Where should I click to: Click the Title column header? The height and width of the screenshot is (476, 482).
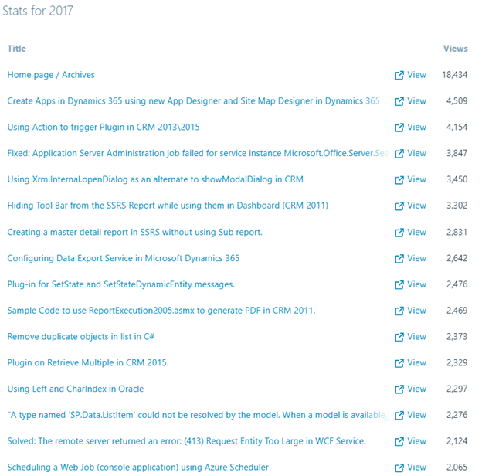tap(17, 49)
